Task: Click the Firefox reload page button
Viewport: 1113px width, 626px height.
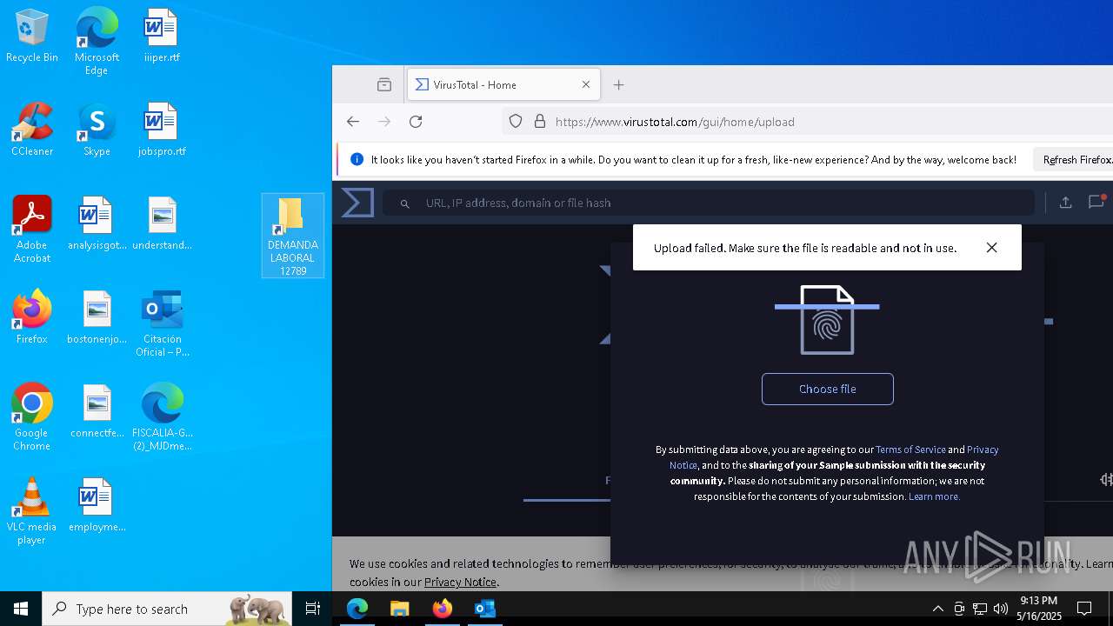Action: coord(416,122)
